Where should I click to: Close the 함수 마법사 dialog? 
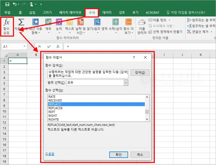tap(145, 58)
